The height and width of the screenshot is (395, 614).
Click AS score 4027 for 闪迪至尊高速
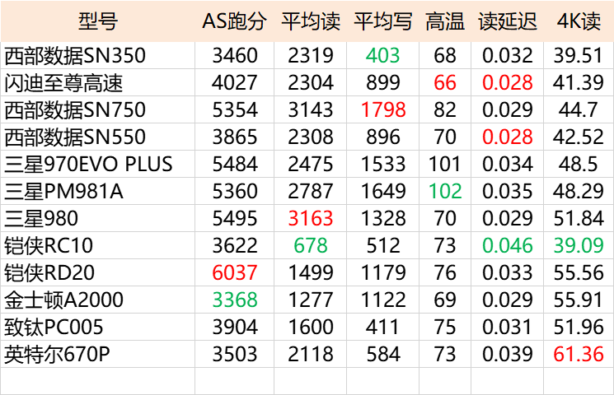(235, 82)
